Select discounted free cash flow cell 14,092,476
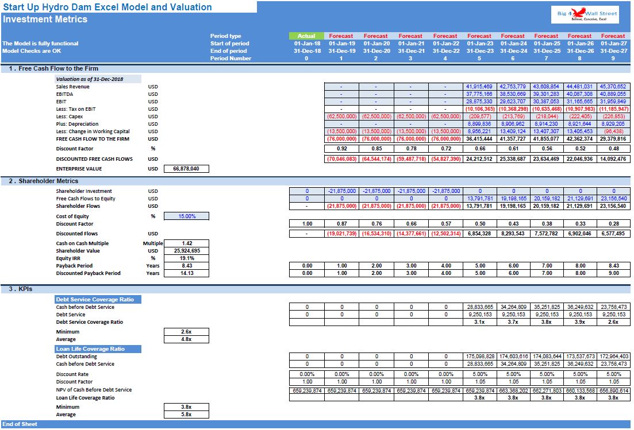Image resolution: width=634 pixels, height=430 pixels. 613,159
